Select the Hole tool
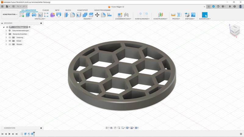This screenshot has height=137, width=244. 40,15
